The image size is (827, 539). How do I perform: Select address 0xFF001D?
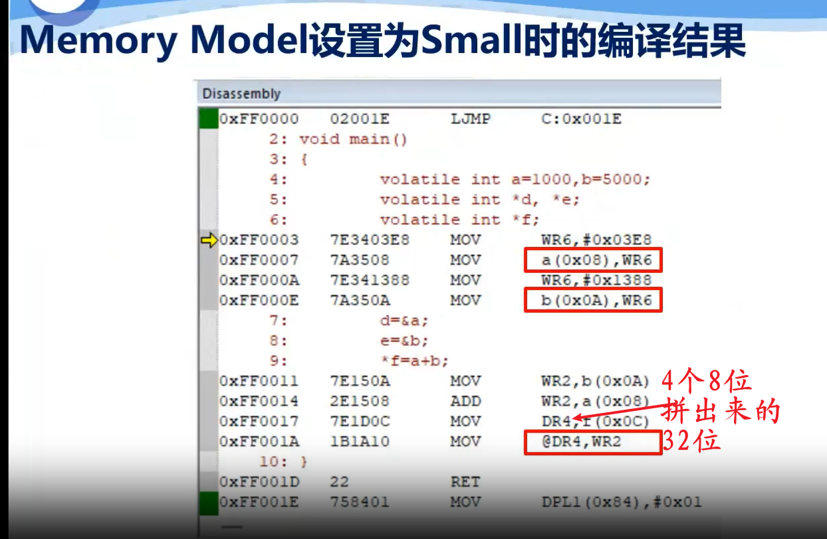259,482
